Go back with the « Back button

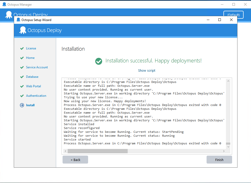pos(75,160)
